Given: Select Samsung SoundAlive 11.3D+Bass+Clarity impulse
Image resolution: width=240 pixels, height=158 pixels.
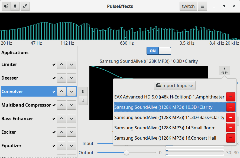Looking at the screenshot, I should point(170,117).
